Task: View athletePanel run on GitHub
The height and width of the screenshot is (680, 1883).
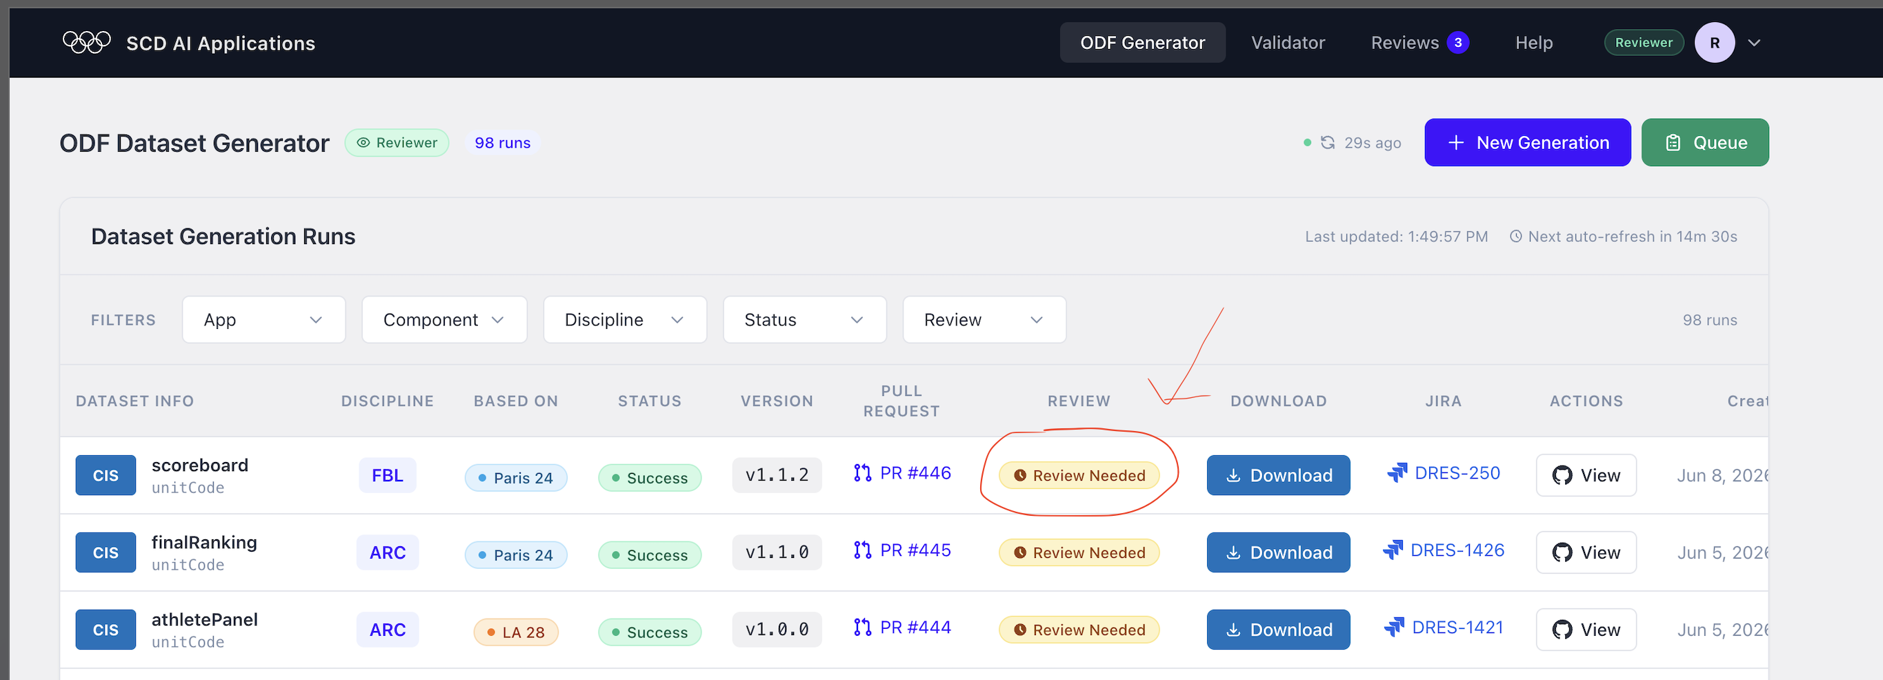Action: [1586, 630]
